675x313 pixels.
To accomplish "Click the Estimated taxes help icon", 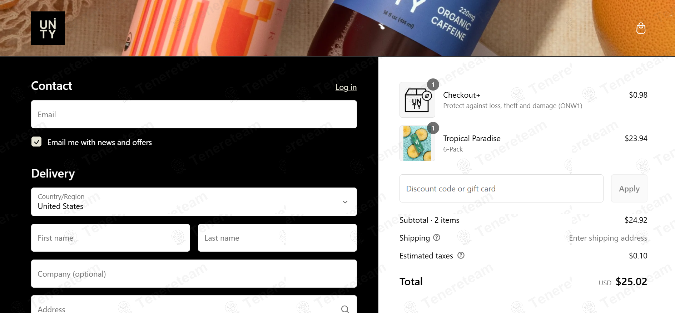I will tap(461, 255).
